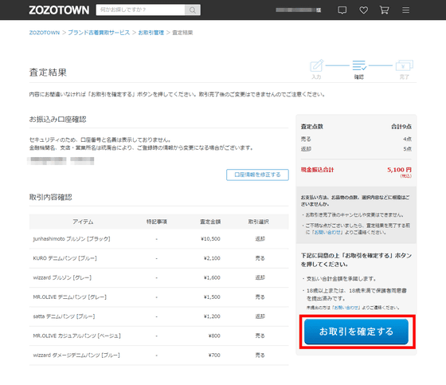Viewport: 446px width, 385px height.
Task: Click the ¥10,500 appraisal amount
Action: (x=210, y=239)
